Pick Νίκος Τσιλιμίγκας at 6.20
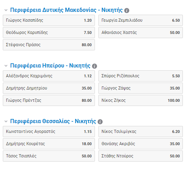 (140, 132)
